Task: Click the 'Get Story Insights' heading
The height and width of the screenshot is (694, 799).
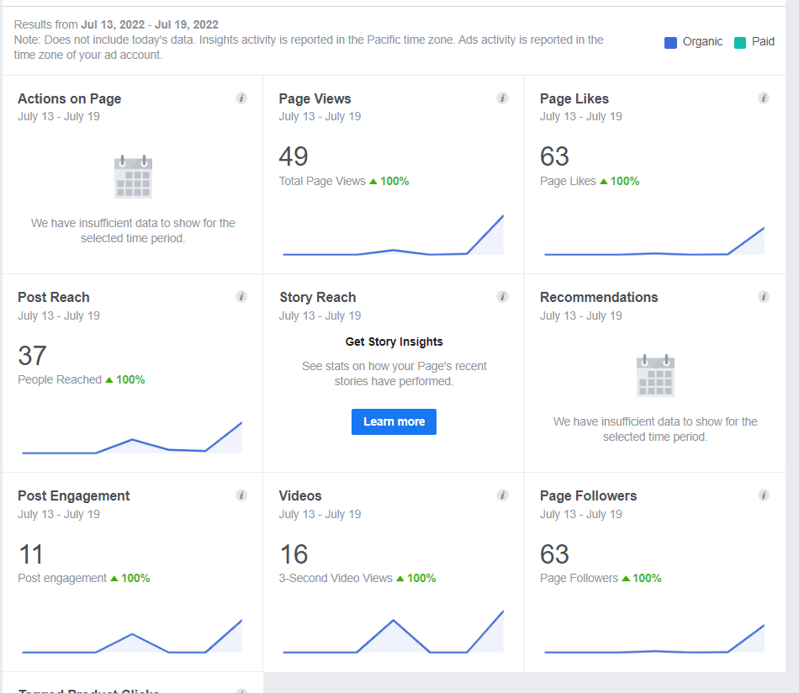Action: point(394,342)
